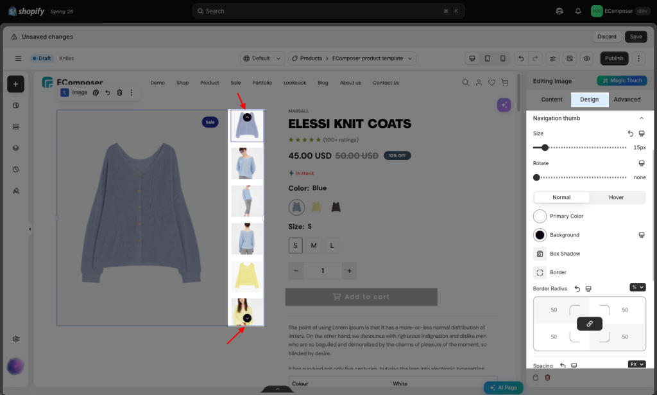Change spacing unit PX dropdown

(637, 364)
